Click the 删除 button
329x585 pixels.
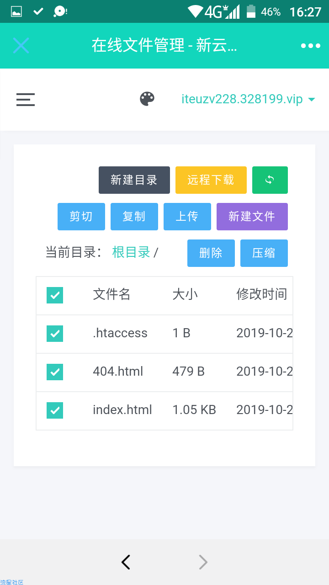coord(211,253)
